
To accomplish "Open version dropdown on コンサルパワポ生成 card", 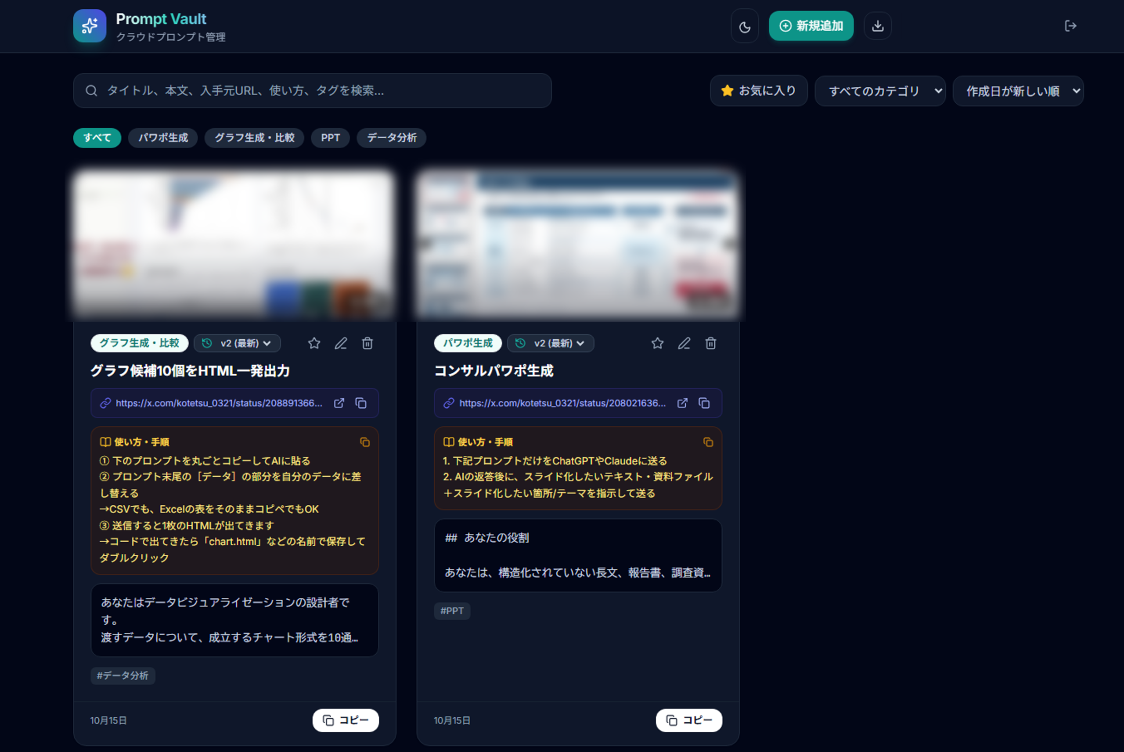I will [x=551, y=343].
